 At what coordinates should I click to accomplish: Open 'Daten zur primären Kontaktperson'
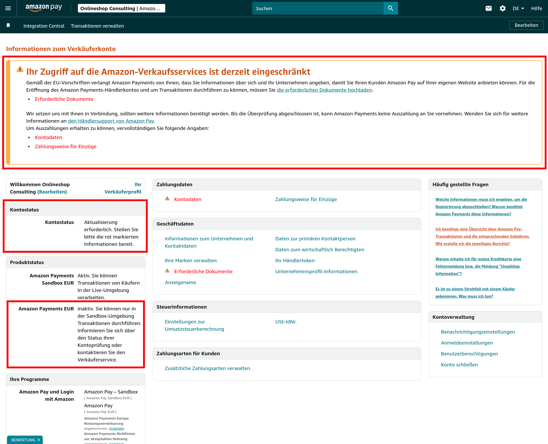click(315, 239)
